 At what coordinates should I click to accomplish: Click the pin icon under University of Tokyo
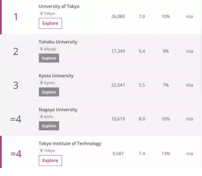click(x=41, y=13)
